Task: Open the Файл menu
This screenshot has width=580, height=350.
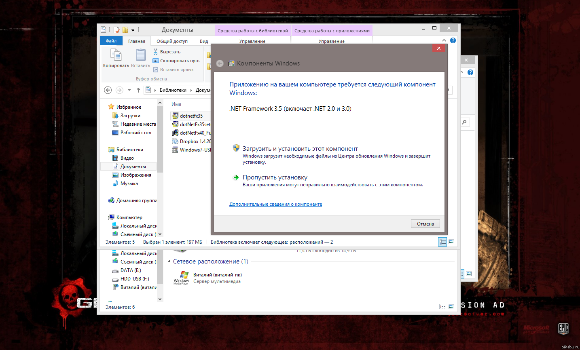Action: [110, 41]
